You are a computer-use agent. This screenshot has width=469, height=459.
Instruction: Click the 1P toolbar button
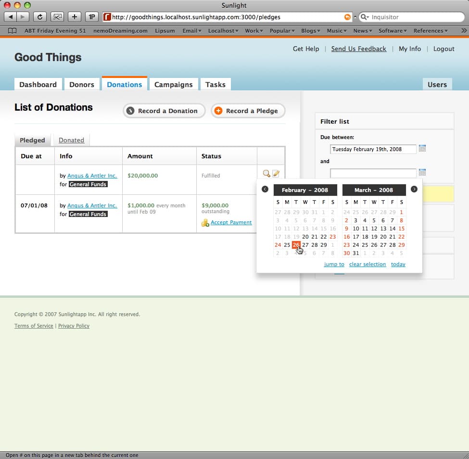pyautogui.click(x=91, y=17)
